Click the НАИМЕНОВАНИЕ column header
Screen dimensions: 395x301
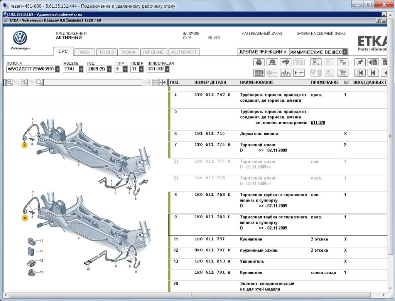[x=257, y=82]
